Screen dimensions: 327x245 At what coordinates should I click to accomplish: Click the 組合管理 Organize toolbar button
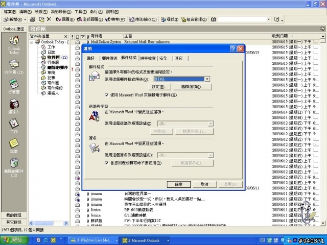[194, 19]
